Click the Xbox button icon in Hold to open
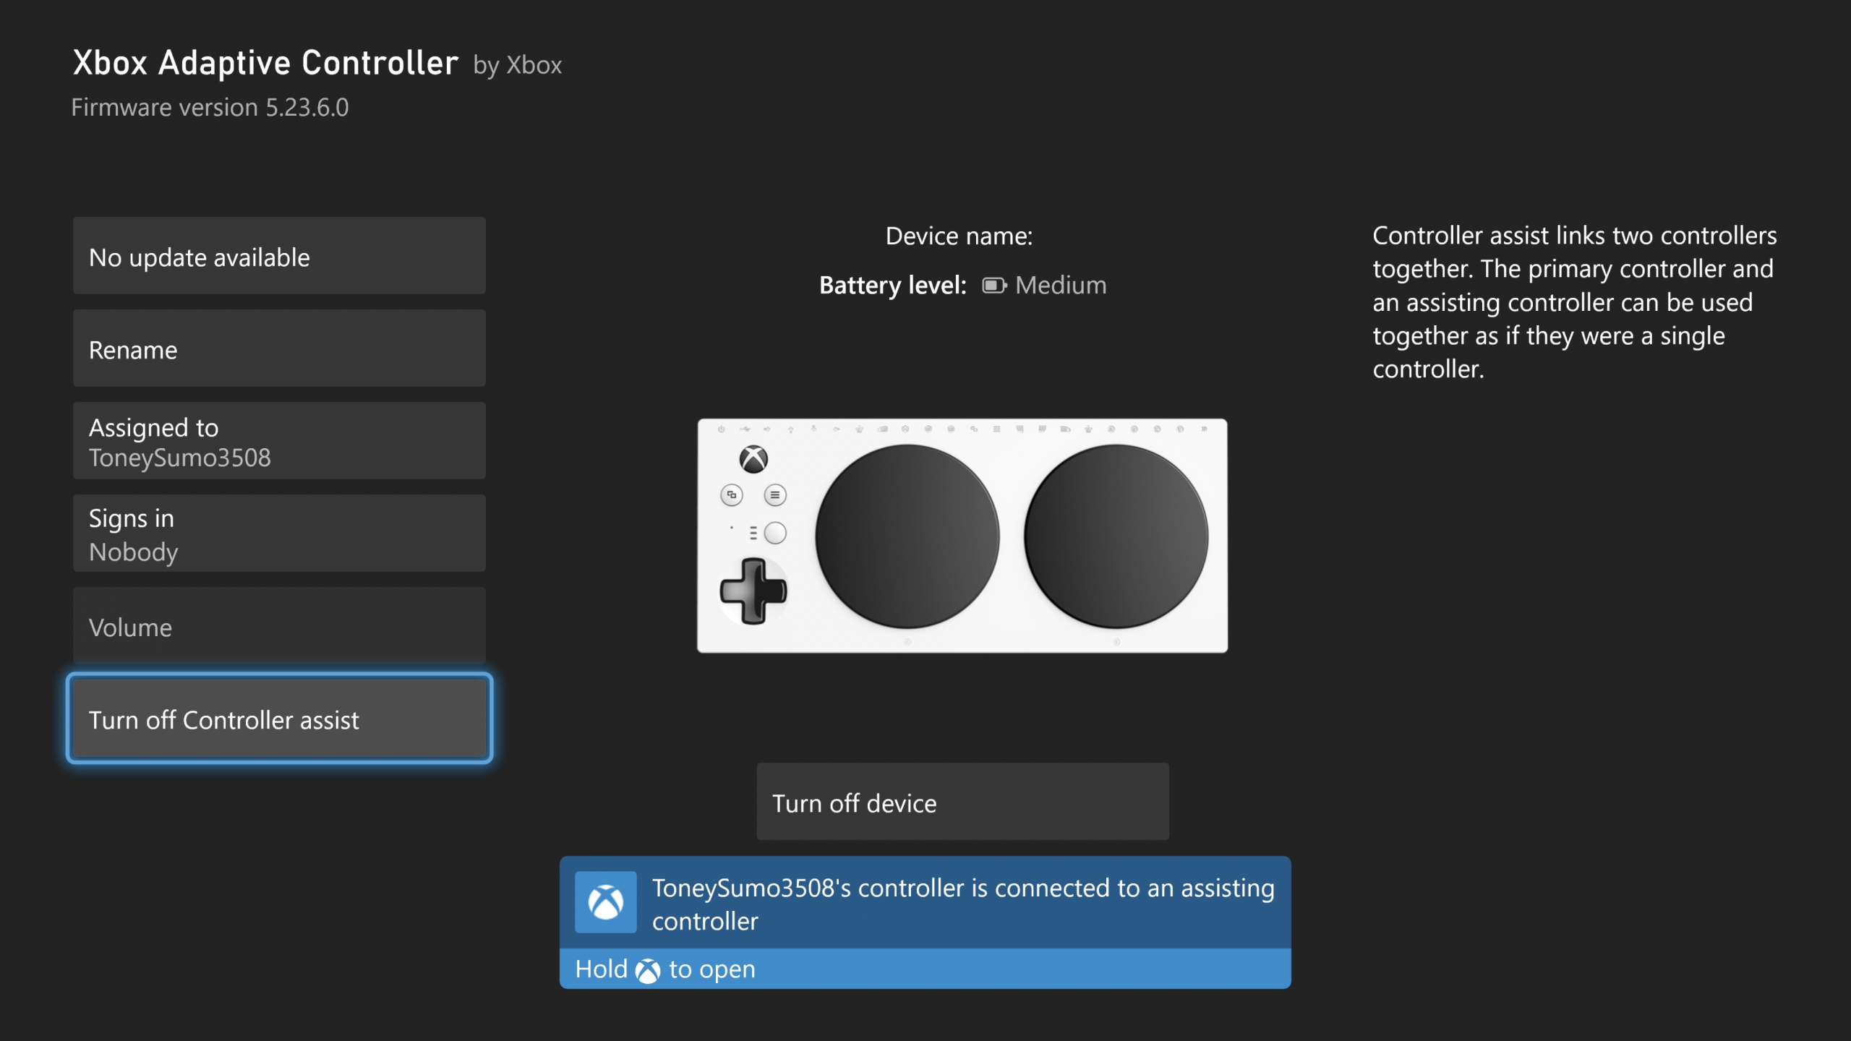 [648, 971]
